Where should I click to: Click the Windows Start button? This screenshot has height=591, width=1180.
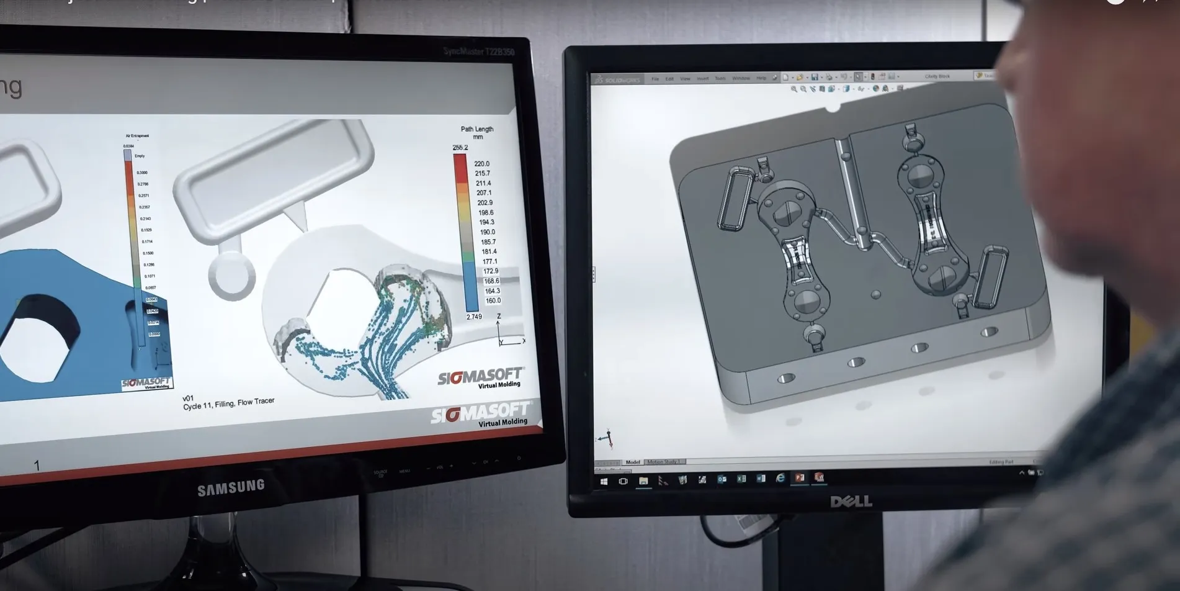604,482
